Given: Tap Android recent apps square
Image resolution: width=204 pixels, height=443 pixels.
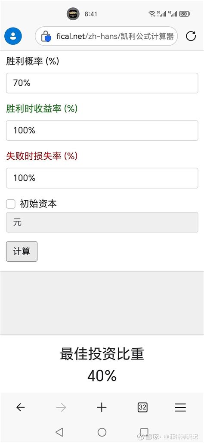Looking at the screenshot, I should point(144,431).
